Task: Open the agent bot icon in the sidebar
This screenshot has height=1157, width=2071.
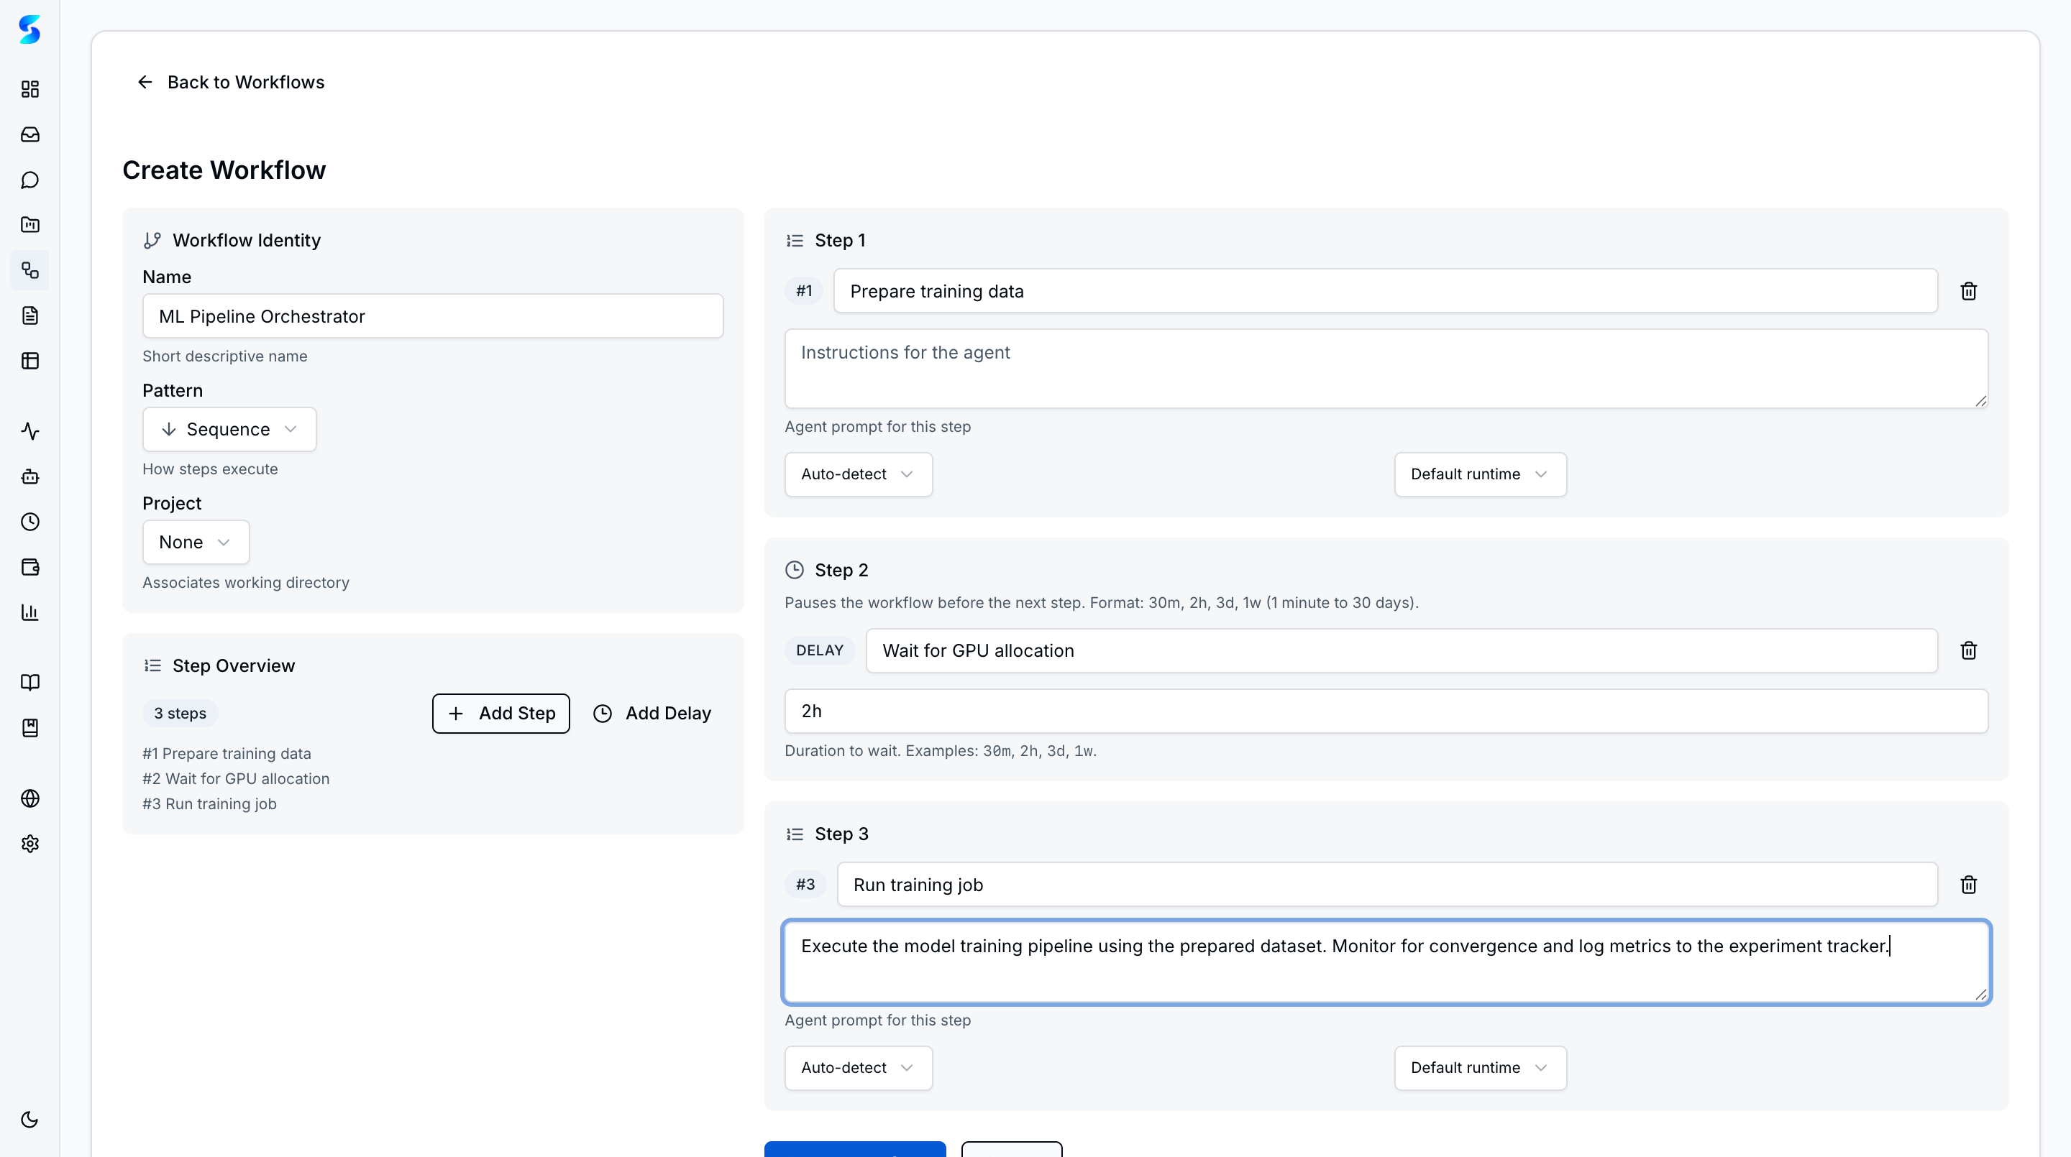Action: 29,476
